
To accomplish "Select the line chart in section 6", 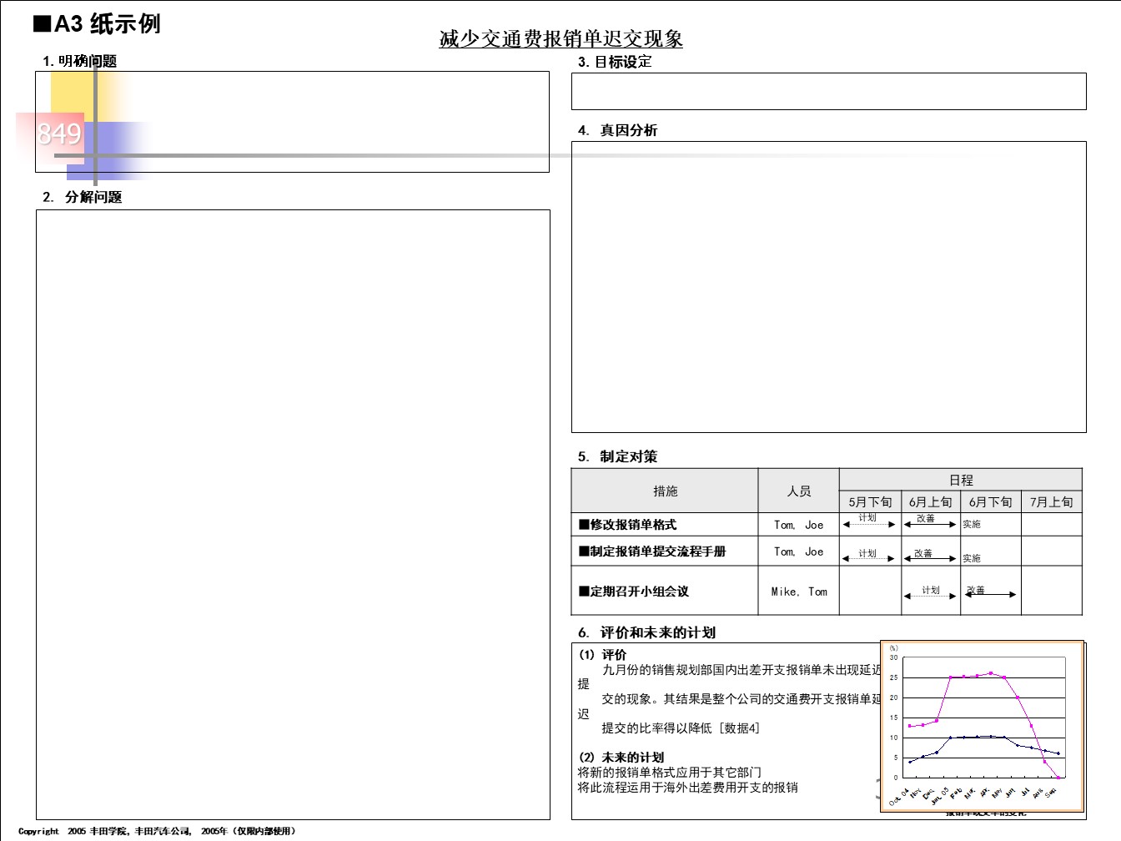I will (983, 726).
